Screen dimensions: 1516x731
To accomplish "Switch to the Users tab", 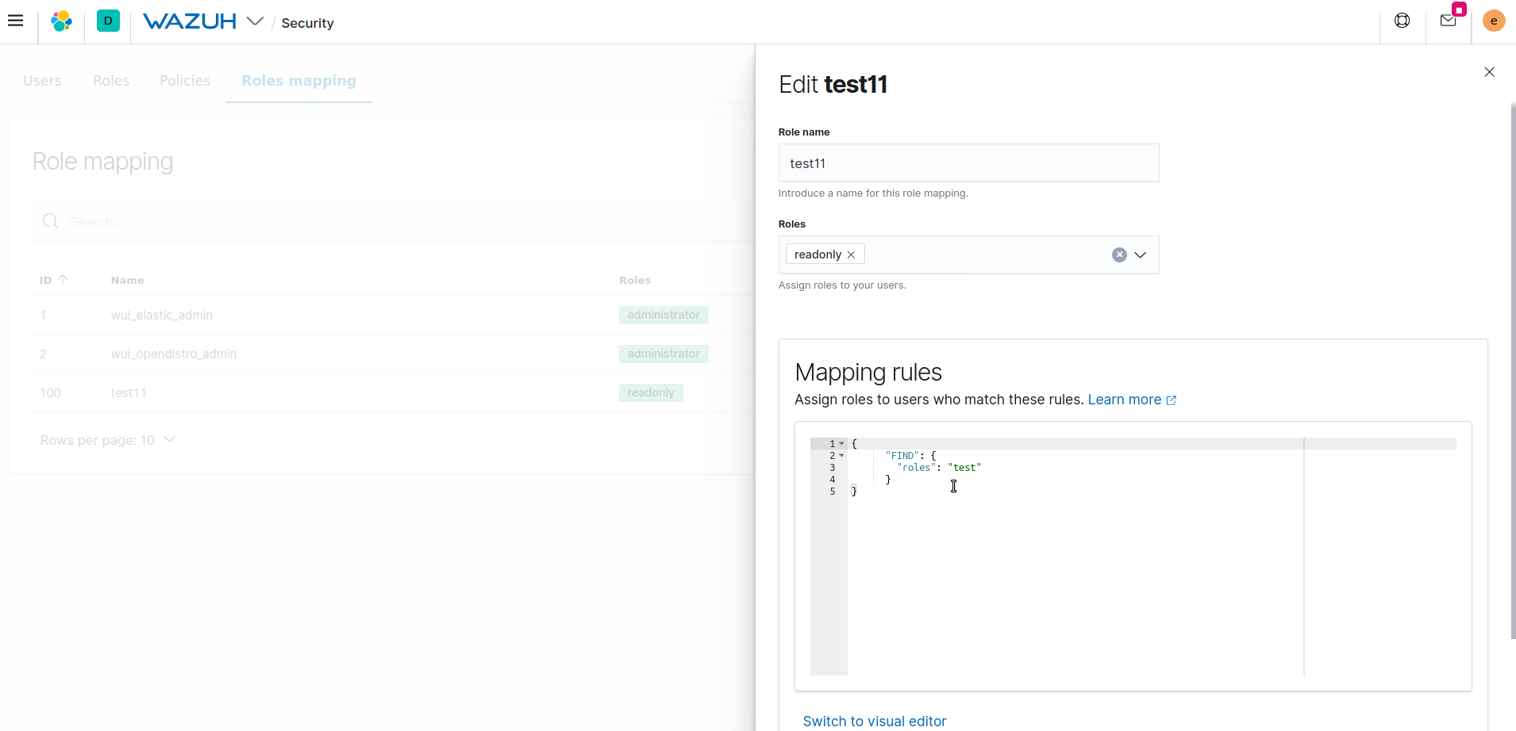I will [42, 81].
